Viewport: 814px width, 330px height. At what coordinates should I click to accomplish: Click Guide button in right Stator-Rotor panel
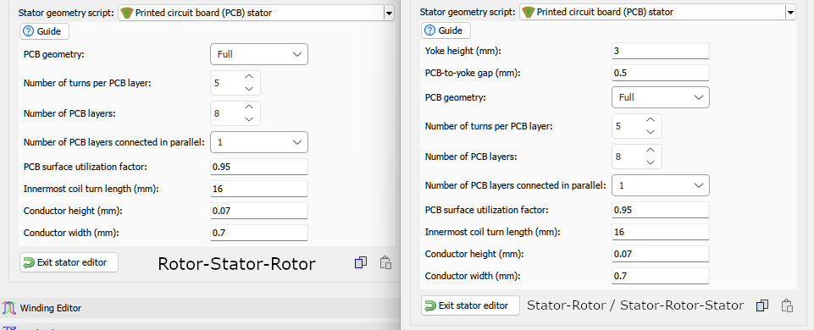click(x=446, y=30)
